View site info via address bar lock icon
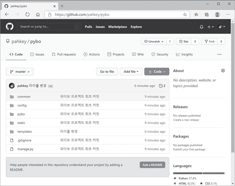The image size is (235, 186). pos(50,15)
